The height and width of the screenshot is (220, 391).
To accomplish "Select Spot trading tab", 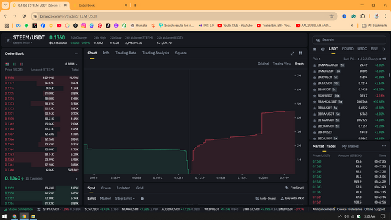I will (x=92, y=188).
